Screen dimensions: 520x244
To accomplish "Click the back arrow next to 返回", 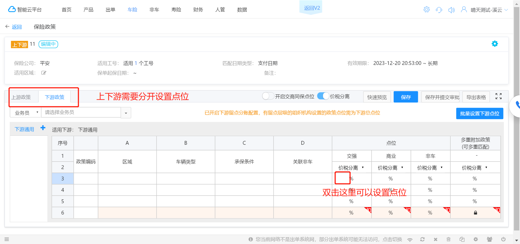I will 7,27.
